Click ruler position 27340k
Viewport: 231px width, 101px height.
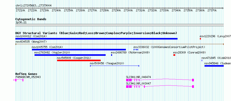coord(176,11)
